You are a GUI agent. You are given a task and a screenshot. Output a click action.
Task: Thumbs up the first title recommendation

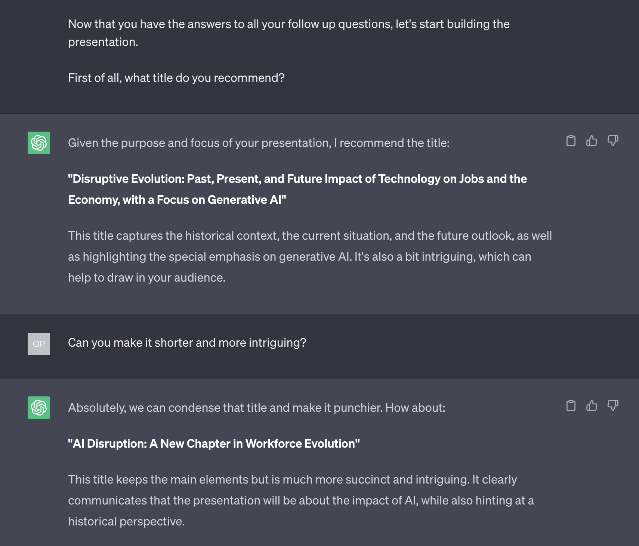(x=592, y=141)
